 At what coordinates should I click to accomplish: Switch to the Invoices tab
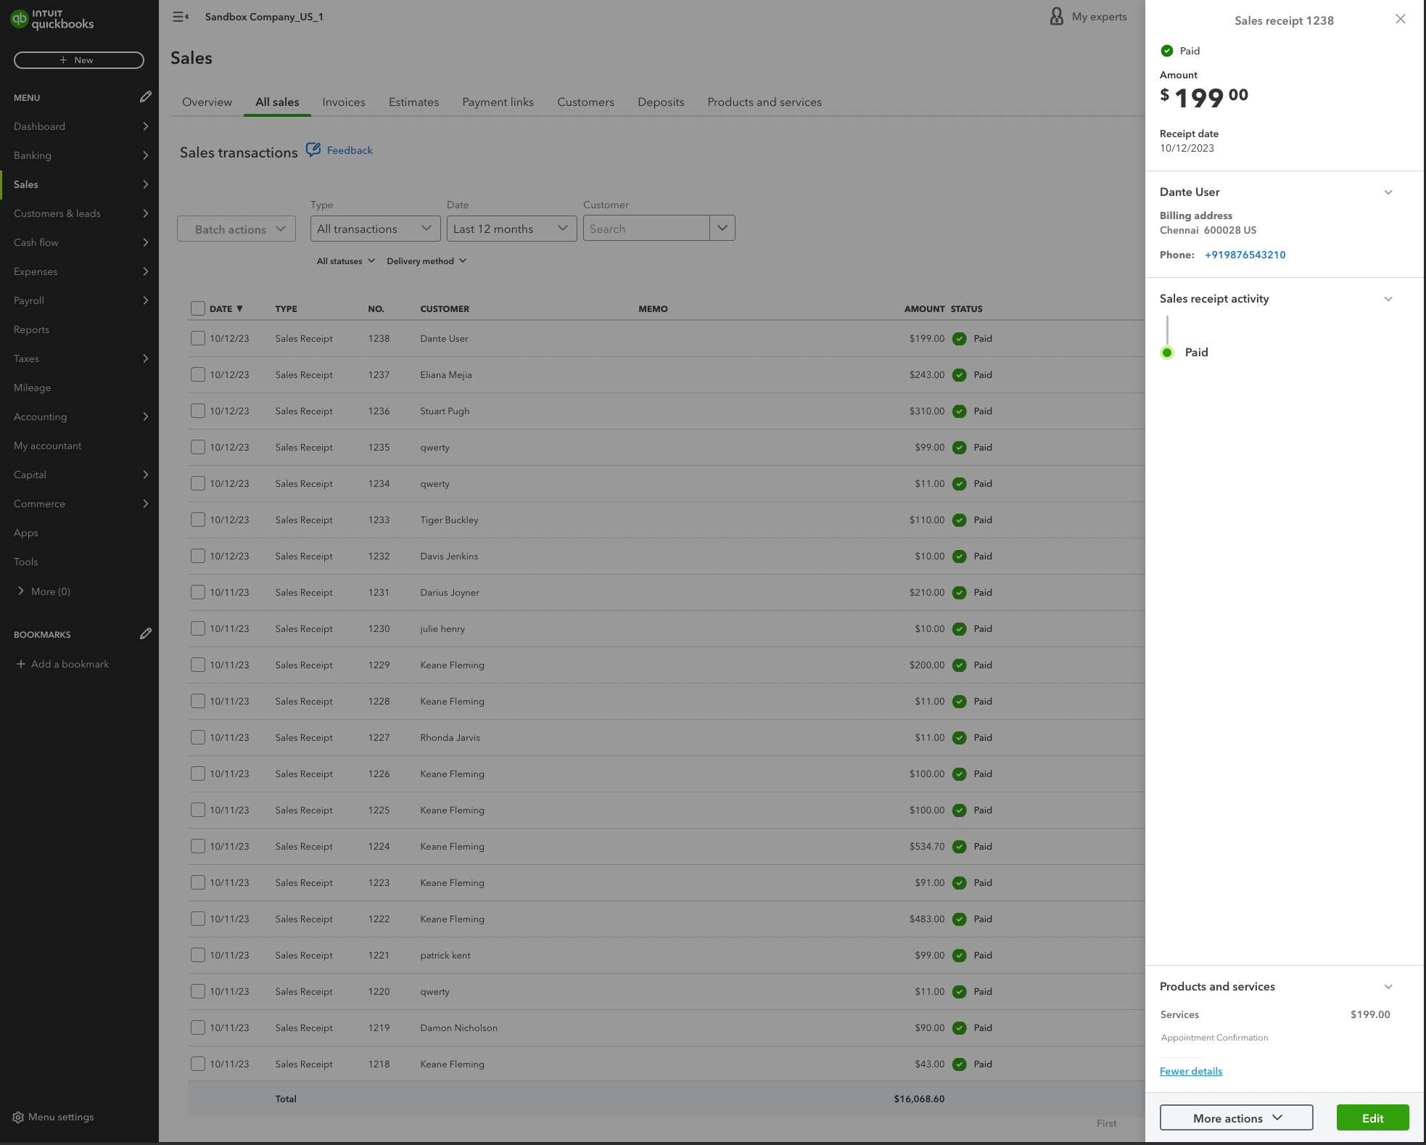coord(344,102)
